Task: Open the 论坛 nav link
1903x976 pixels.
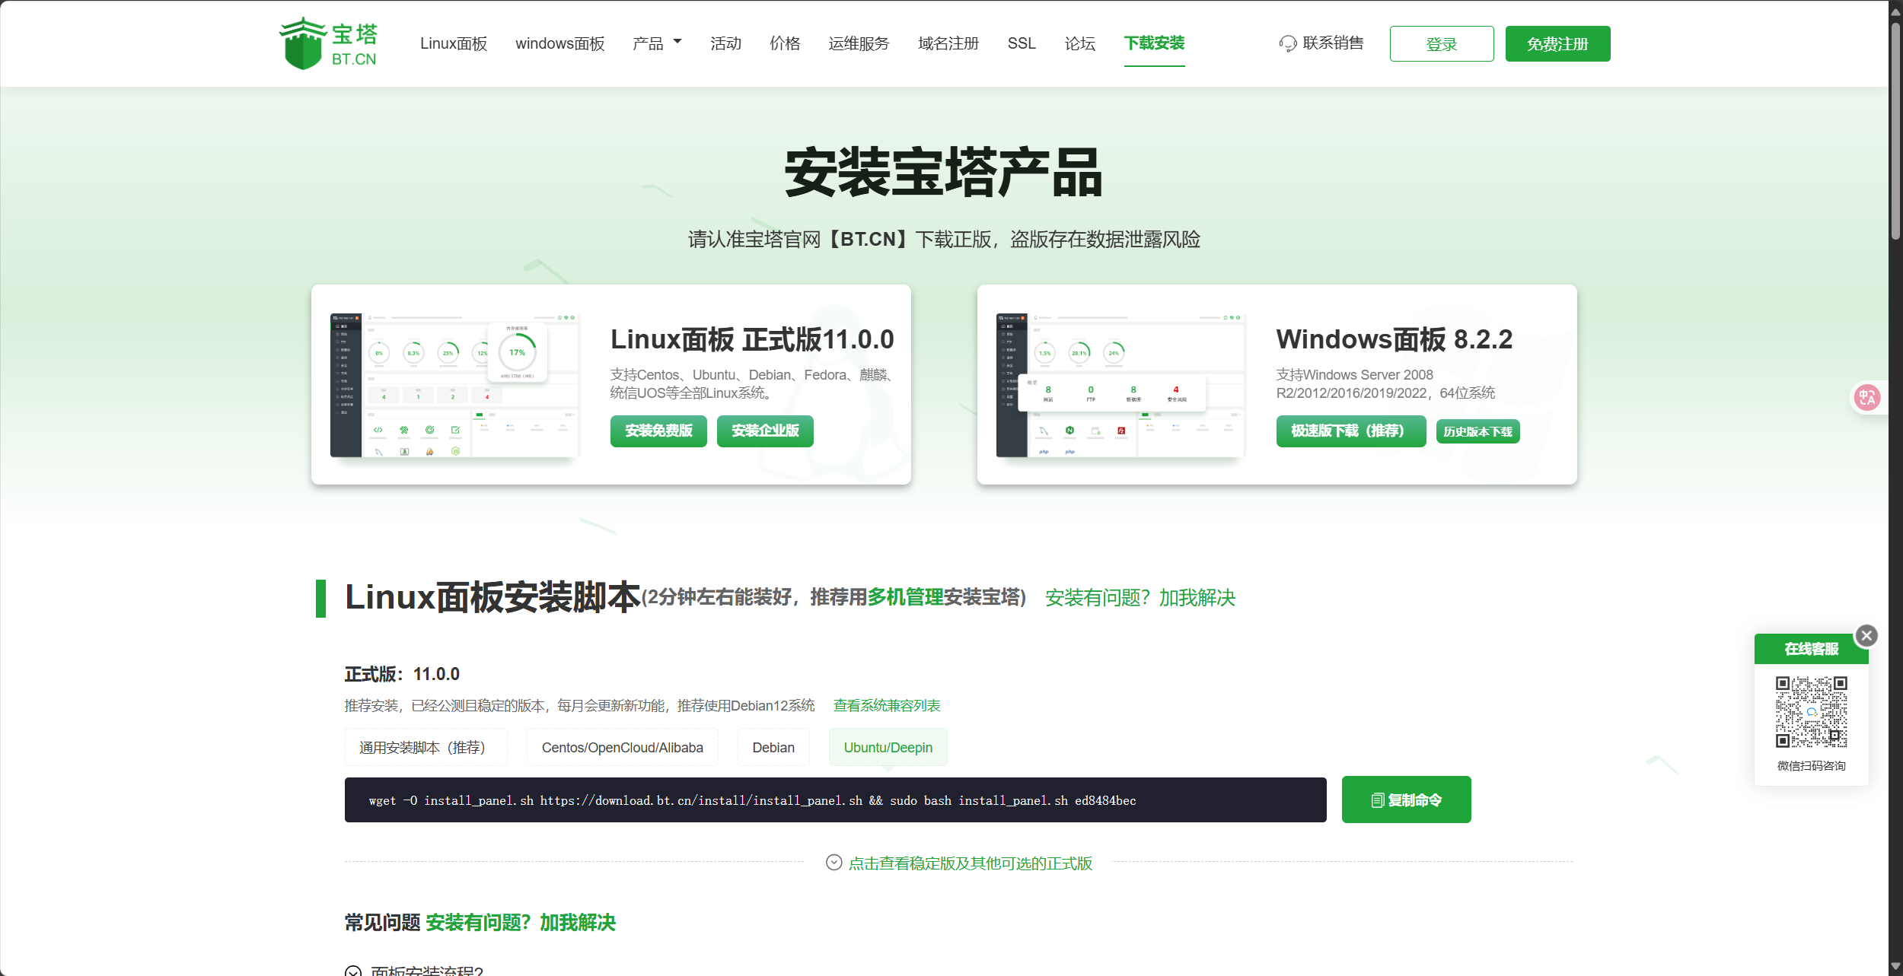Action: coord(1080,43)
